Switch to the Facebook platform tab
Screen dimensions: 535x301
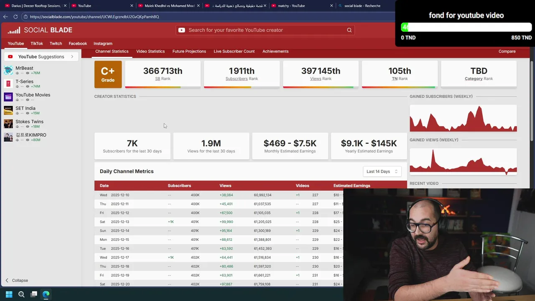(x=78, y=43)
